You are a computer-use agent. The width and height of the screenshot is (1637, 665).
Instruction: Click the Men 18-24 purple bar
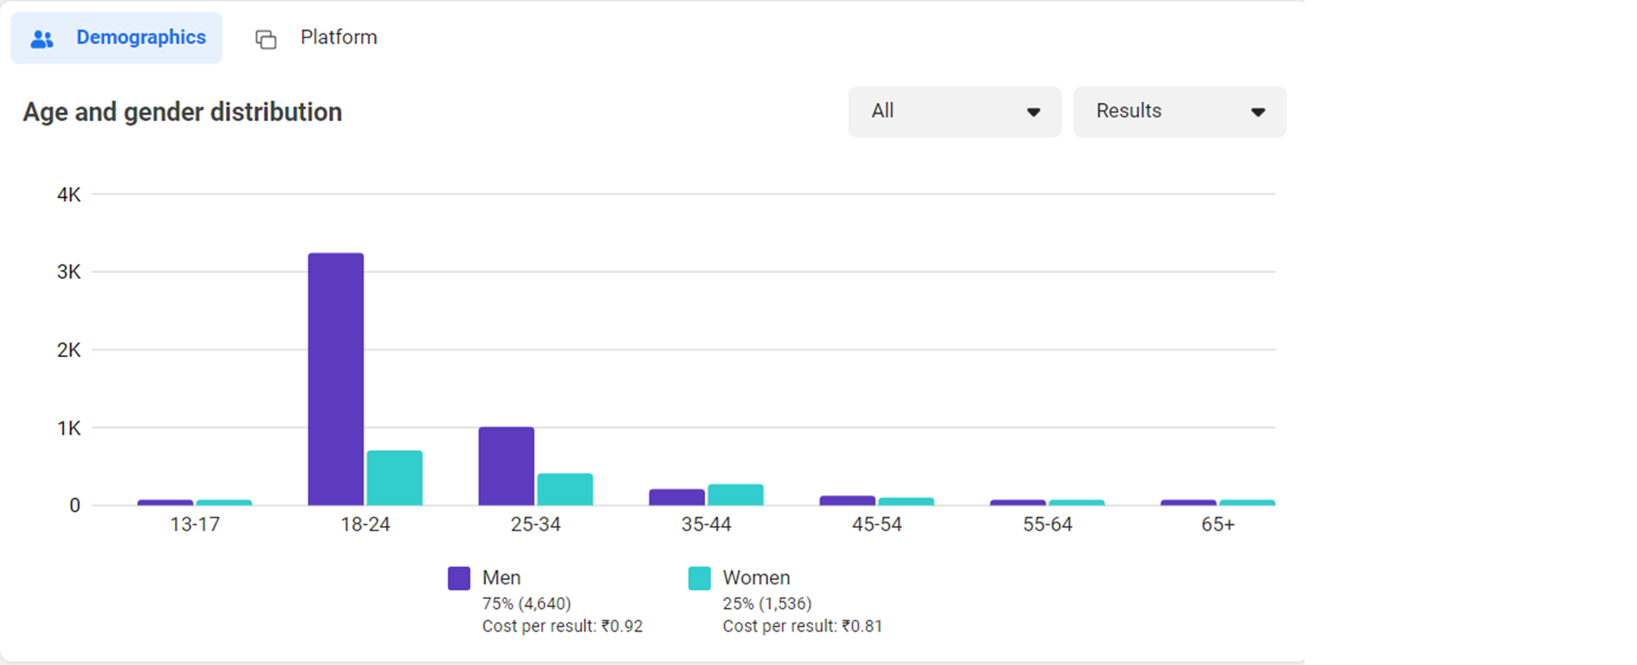[x=336, y=379]
